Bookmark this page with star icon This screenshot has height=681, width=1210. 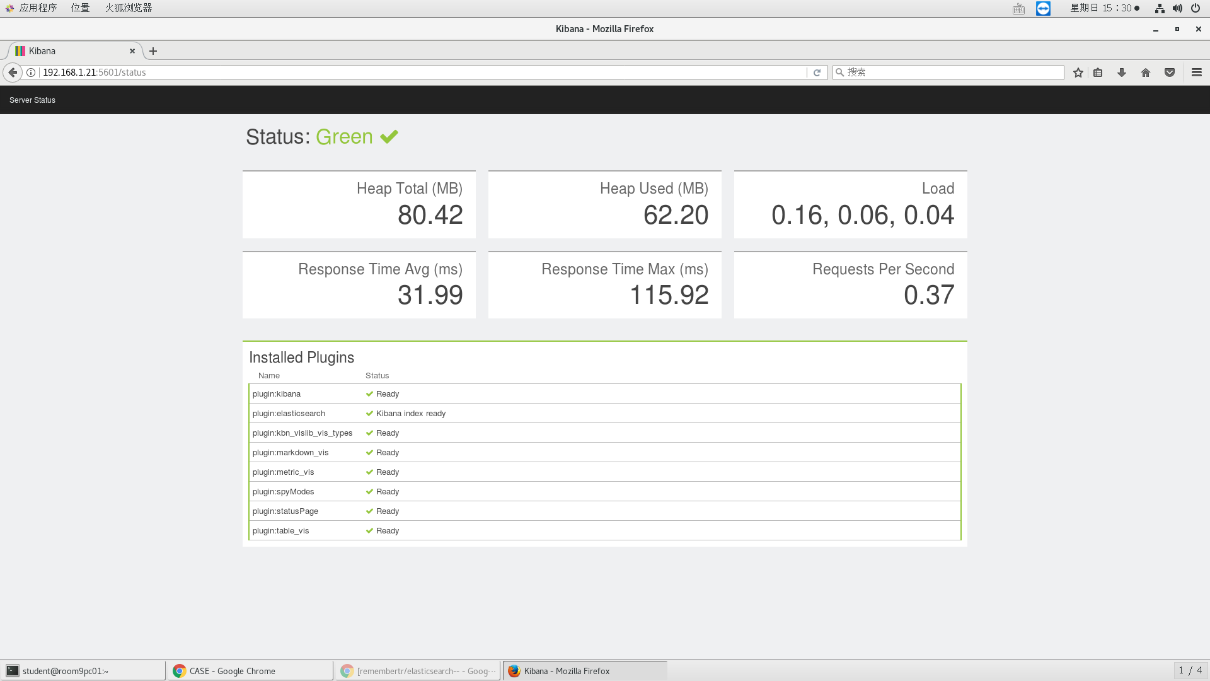(1078, 73)
